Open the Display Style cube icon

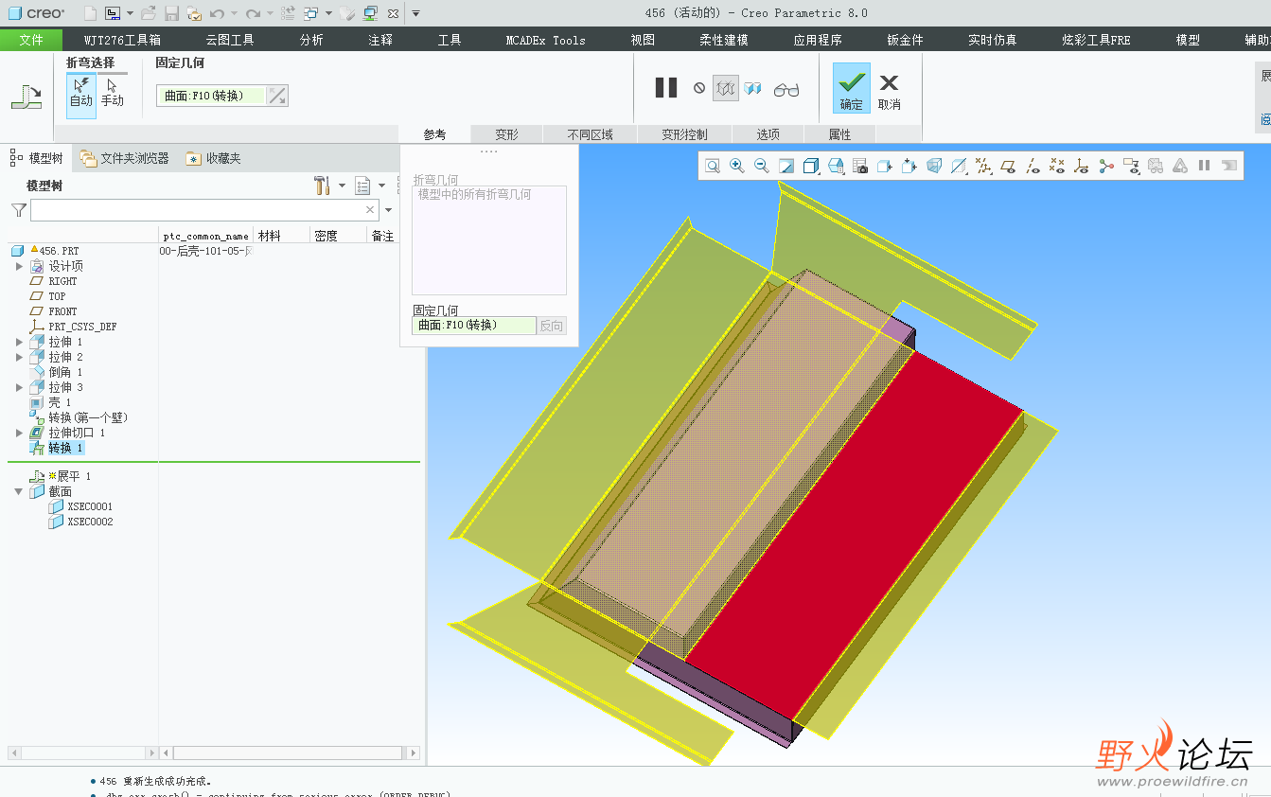click(x=811, y=166)
